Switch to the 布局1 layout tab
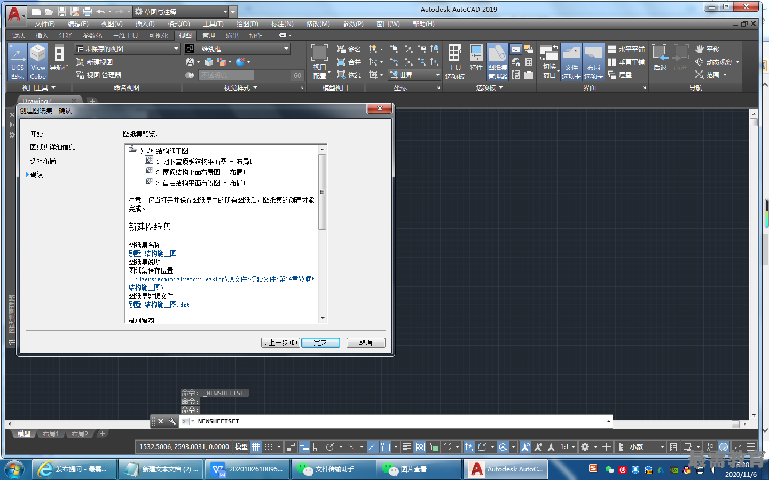The width and height of the screenshot is (769, 480). tap(51, 434)
